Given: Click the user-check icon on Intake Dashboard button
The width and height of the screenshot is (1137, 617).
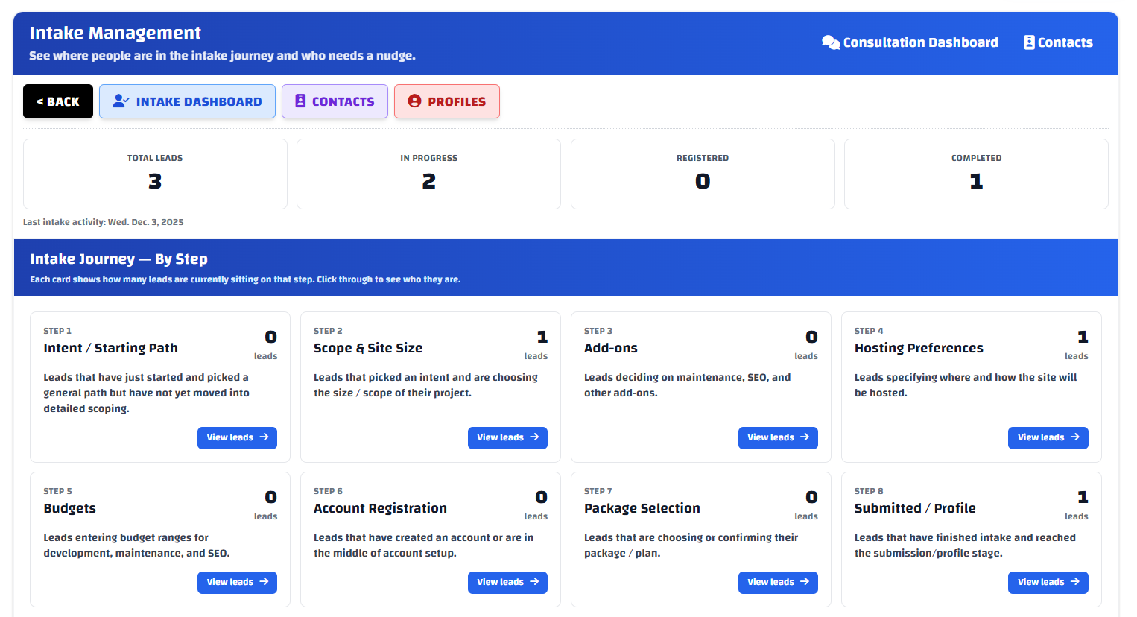Looking at the screenshot, I should [121, 101].
